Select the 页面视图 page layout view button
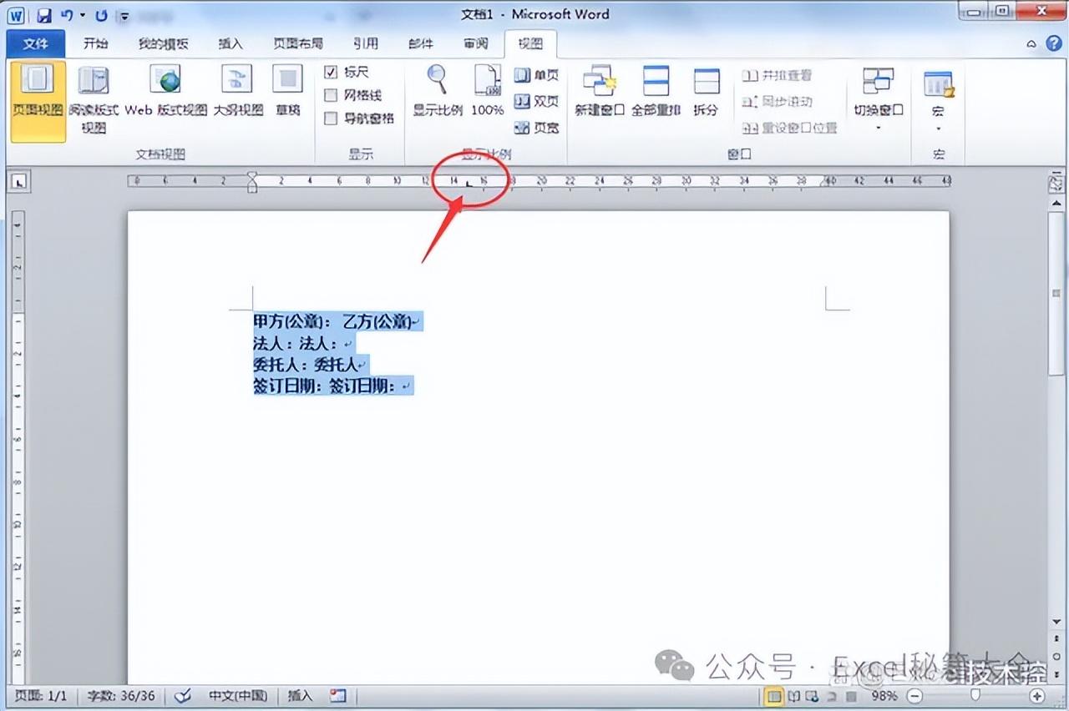Image resolution: width=1069 pixels, height=711 pixels. click(x=38, y=101)
